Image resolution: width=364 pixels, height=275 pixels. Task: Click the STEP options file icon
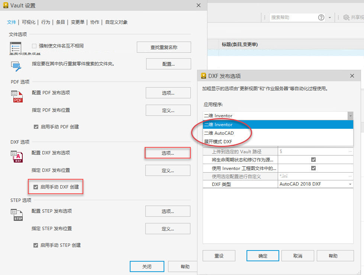(17, 215)
